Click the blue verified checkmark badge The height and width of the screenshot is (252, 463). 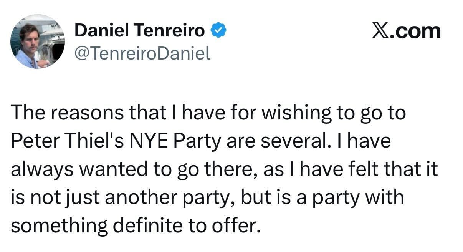click(218, 31)
